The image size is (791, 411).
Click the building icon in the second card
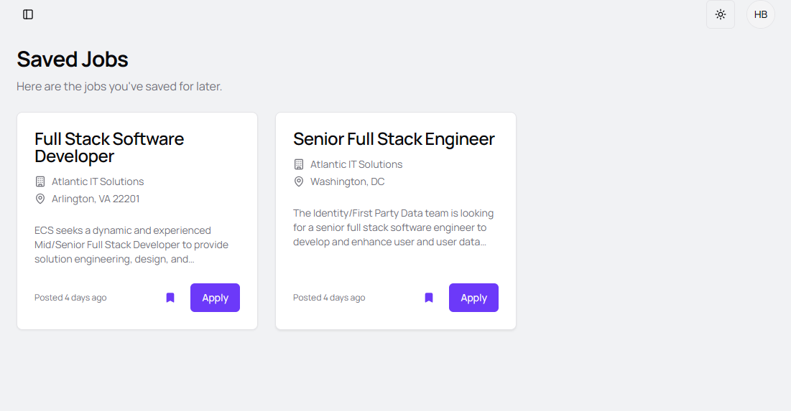click(x=299, y=164)
